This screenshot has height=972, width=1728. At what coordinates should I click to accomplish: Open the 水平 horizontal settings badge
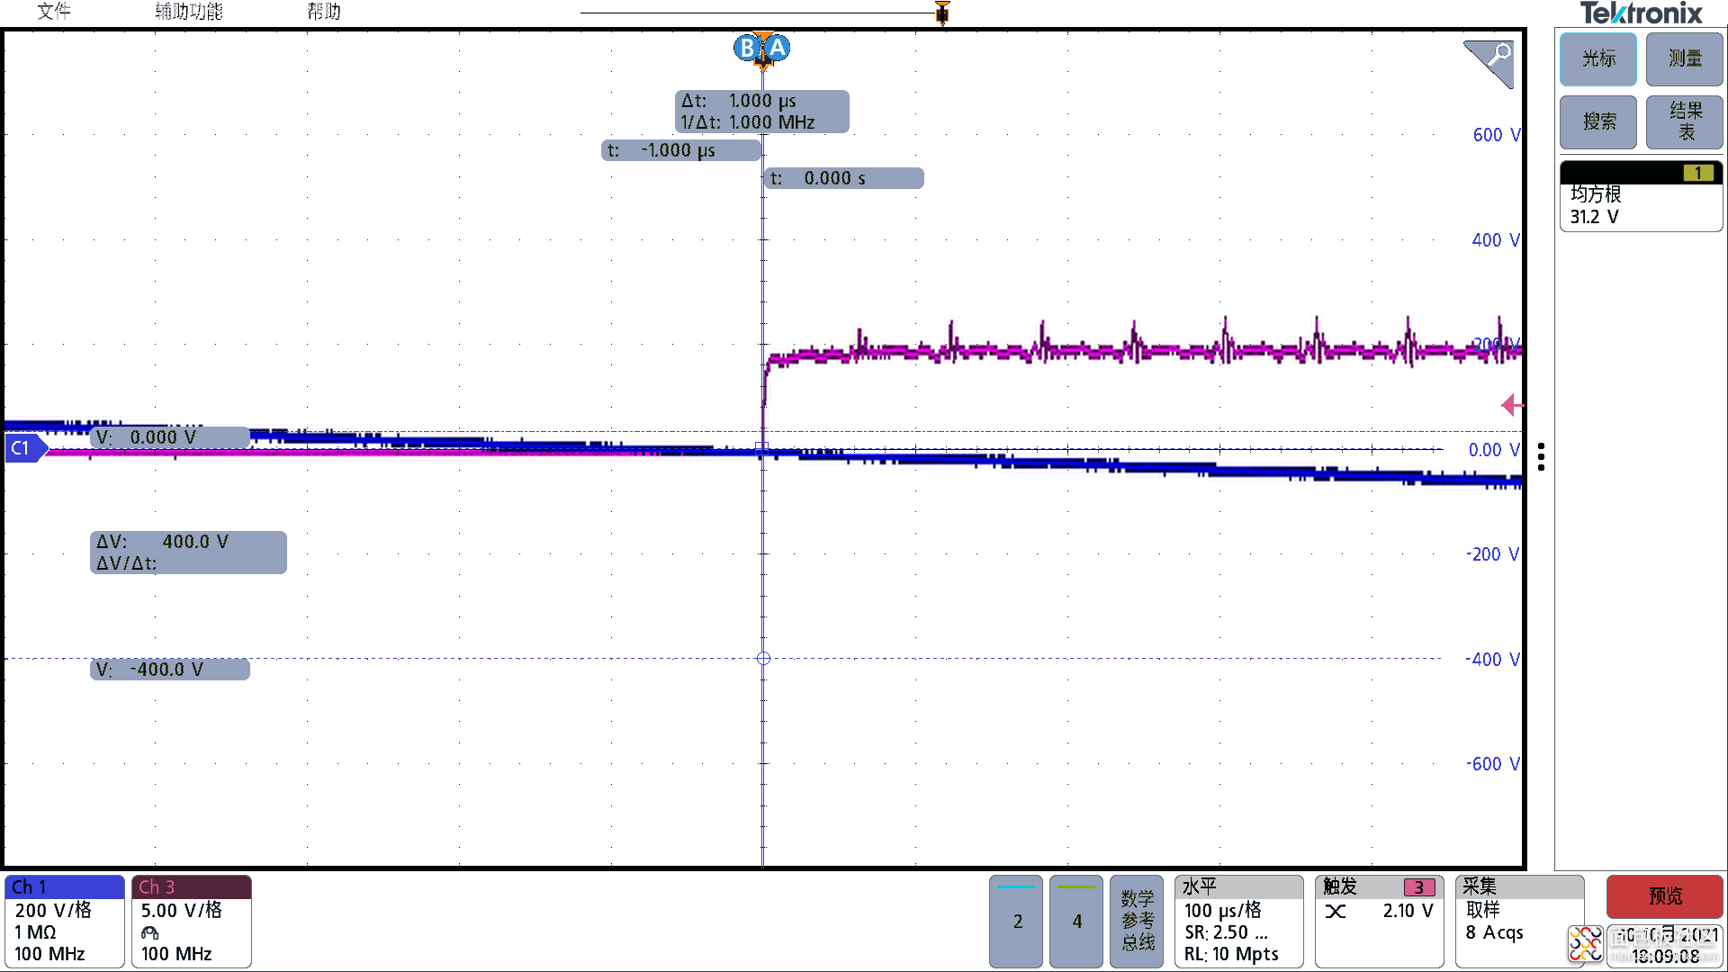point(1239,922)
